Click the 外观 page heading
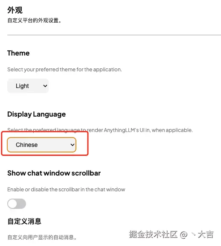 [x=15, y=10]
